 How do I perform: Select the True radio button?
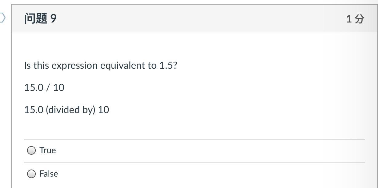point(31,150)
